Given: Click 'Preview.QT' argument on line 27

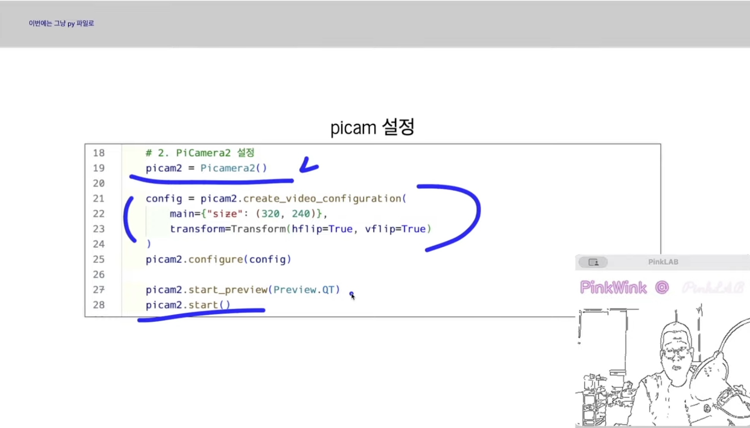Looking at the screenshot, I should point(303,290).
